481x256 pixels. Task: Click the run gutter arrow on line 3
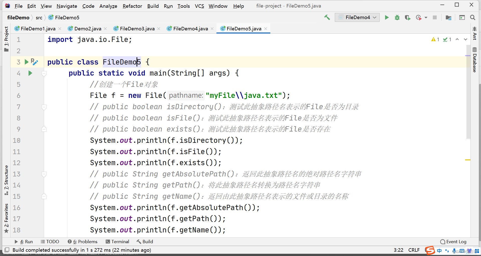pos(26,62)
